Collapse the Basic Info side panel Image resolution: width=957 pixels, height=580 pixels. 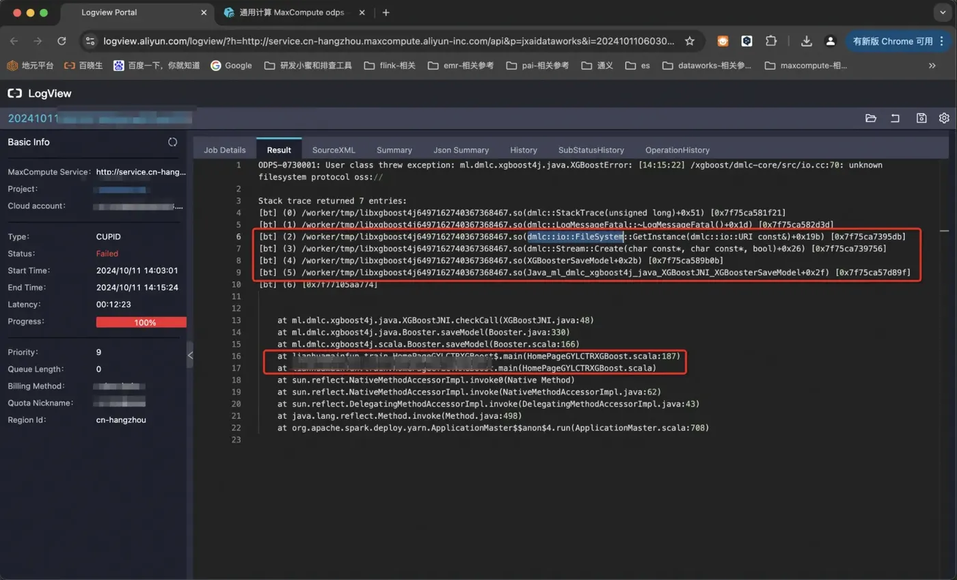pyautogui.click(x=190, y=355)
